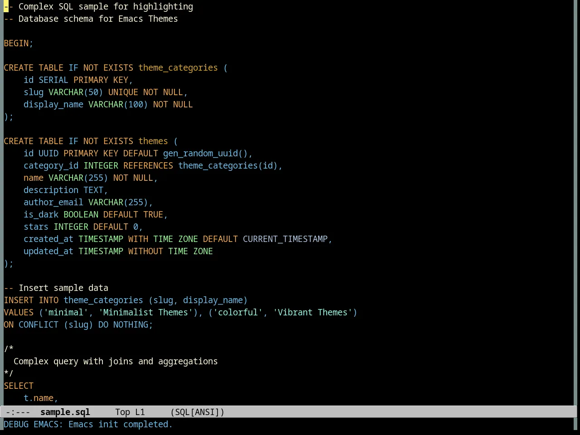Click the Top position indicator in mode line
The image size is (580, 435).
click(122, 412)
